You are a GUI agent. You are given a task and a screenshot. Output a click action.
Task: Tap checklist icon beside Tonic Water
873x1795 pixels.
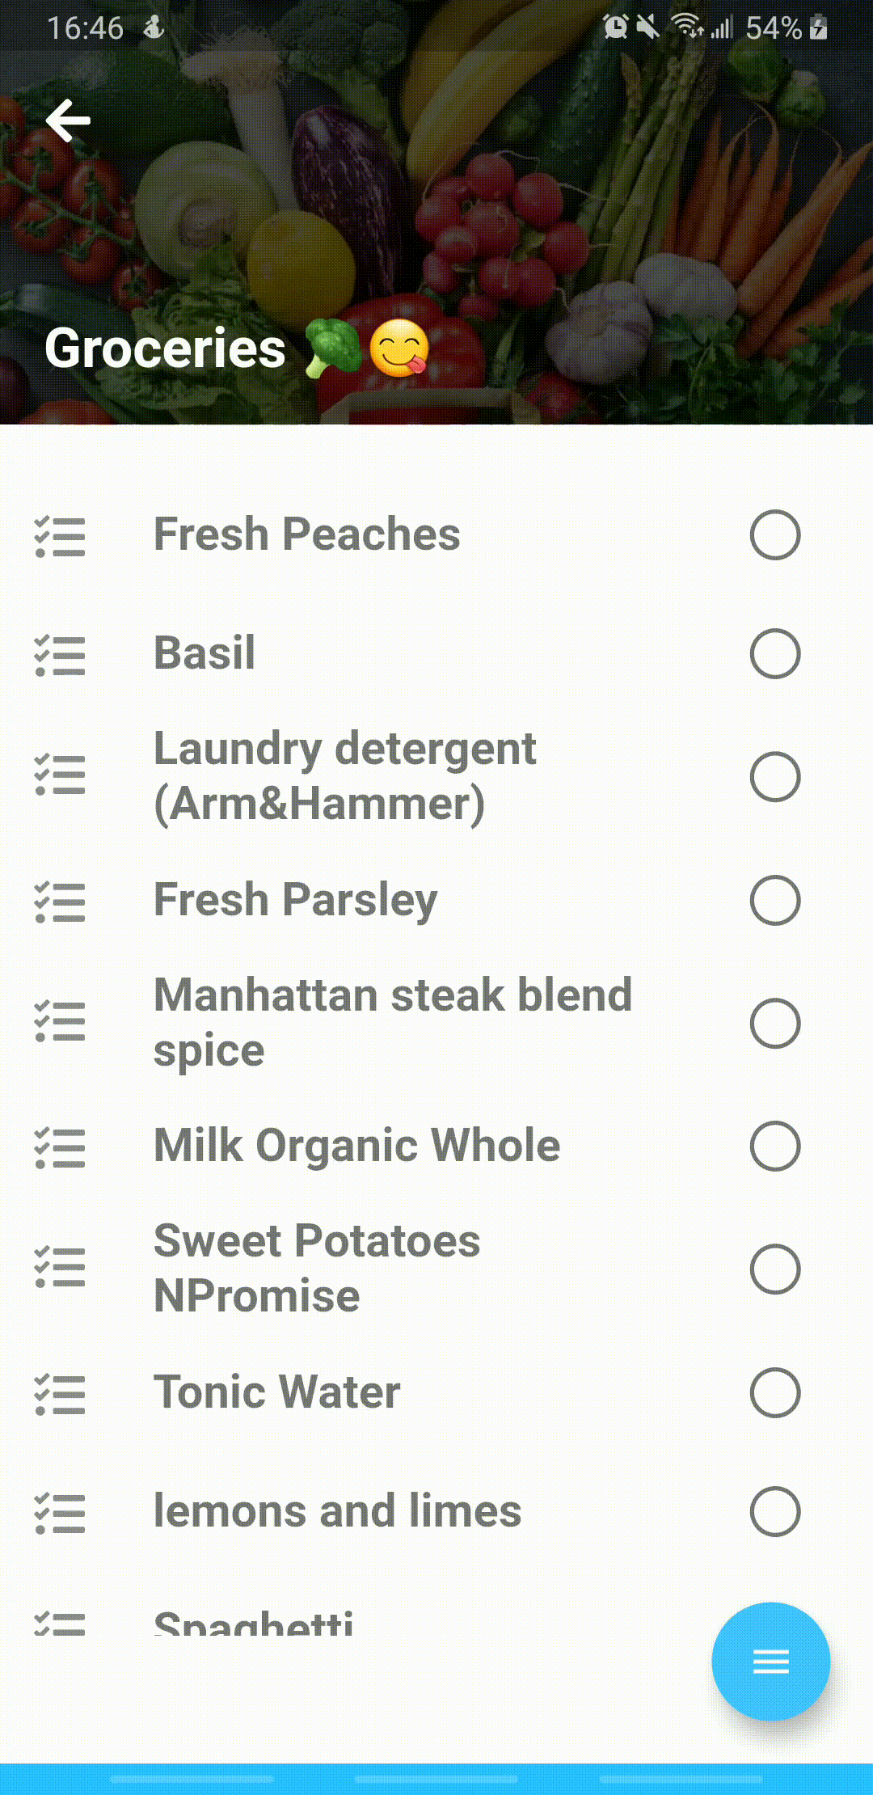(60, 1394)
